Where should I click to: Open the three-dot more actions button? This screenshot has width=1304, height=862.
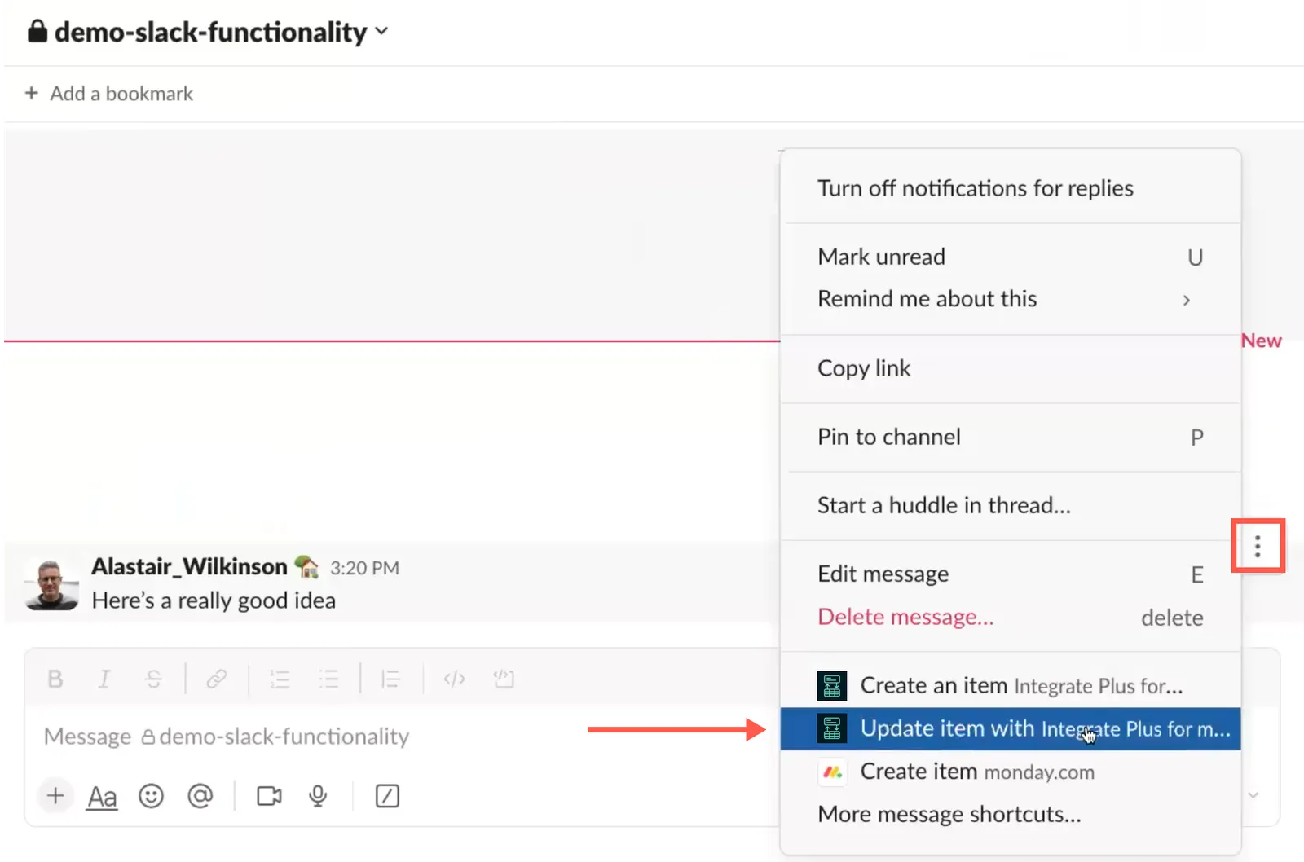1258,546
